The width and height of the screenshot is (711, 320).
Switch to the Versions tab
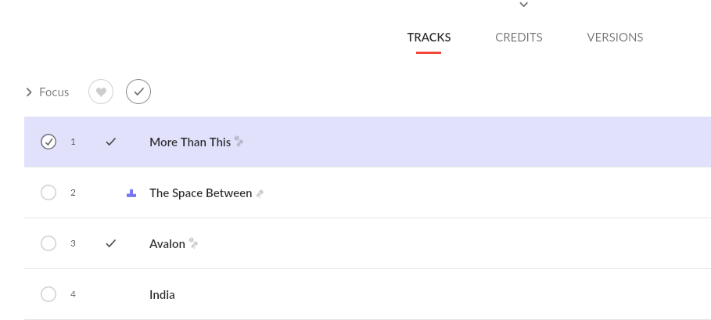tap(615, 38)
